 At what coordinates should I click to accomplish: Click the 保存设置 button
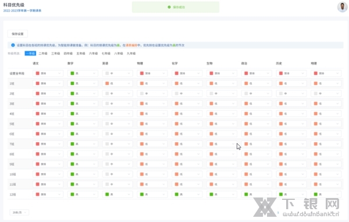17,34
